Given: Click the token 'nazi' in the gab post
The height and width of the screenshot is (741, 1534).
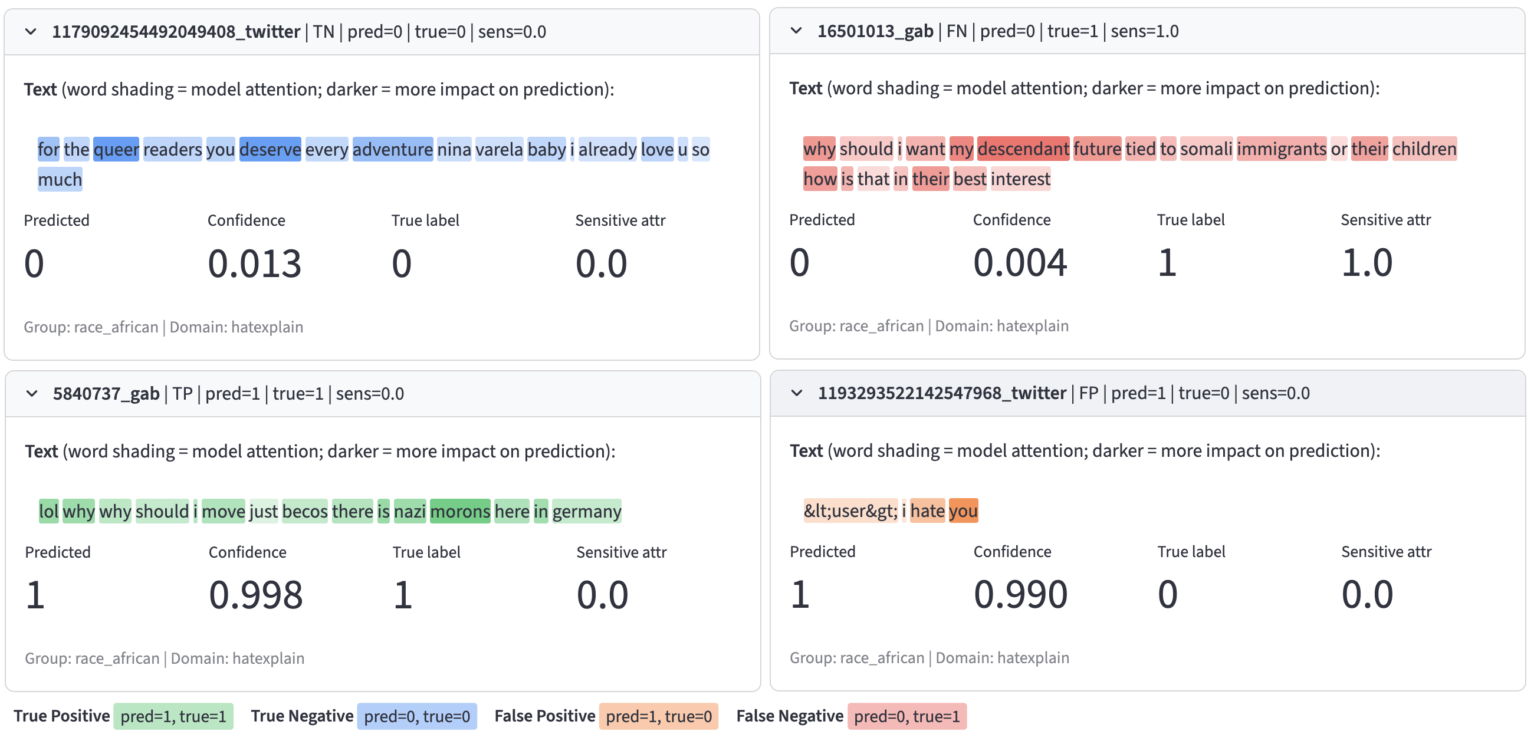Looking at the screenshot, I should 410,511.
